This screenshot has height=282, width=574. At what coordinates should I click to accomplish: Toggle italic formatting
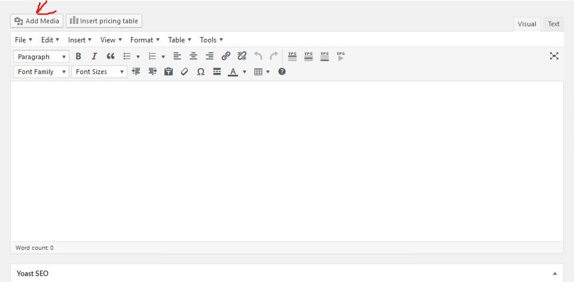(94, 56)
